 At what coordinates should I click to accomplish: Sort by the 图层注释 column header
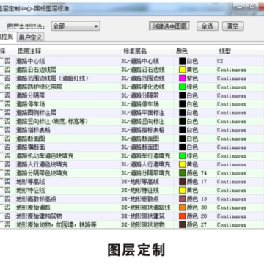(29, 51)
